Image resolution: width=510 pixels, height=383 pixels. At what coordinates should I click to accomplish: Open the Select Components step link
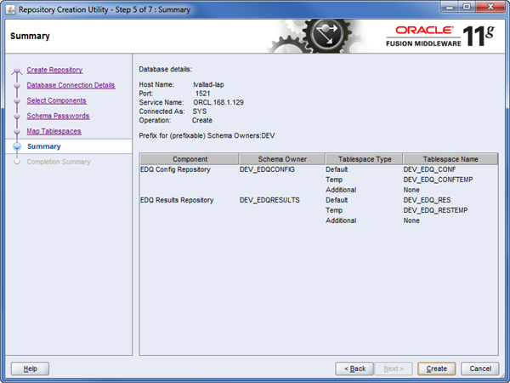pyautogui.click(x=57, y=100)
